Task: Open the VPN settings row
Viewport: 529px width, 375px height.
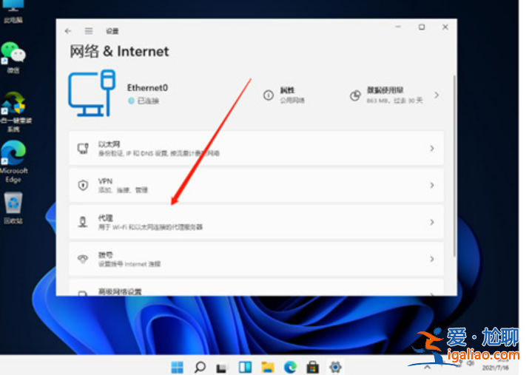Action: coord(256,185)
